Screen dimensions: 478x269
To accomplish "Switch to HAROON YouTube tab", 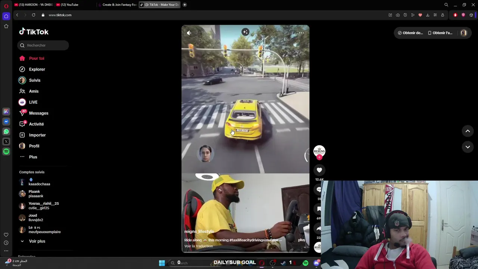I will coord(33,5).
